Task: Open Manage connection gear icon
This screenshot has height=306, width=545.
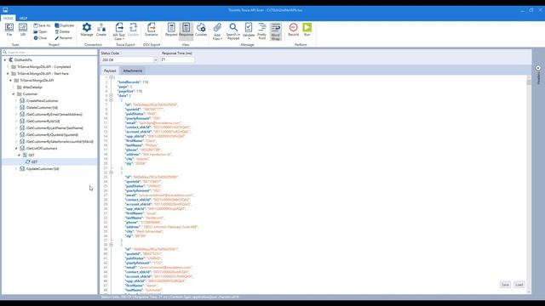Action: click(87, 30)
